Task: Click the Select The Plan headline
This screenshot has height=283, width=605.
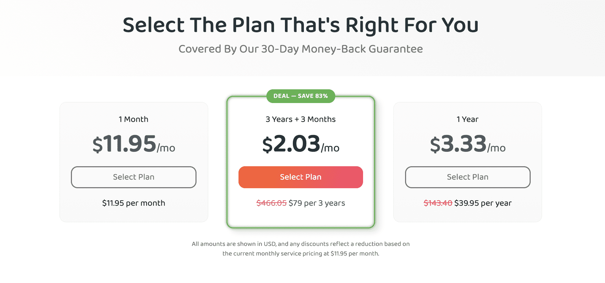Action: coord(300,24)
